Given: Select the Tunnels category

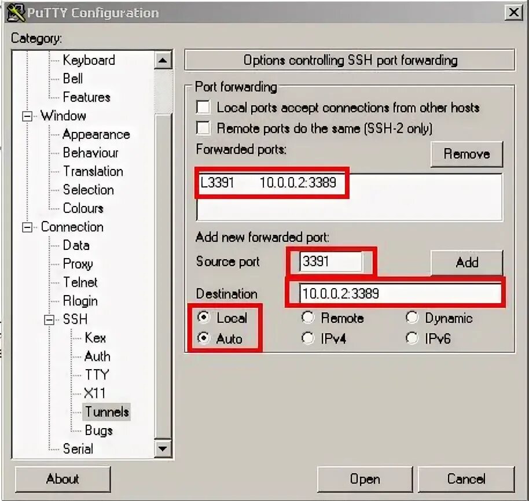Looking at the screenshot, I should pyautogui.click(x=106, y=412).
